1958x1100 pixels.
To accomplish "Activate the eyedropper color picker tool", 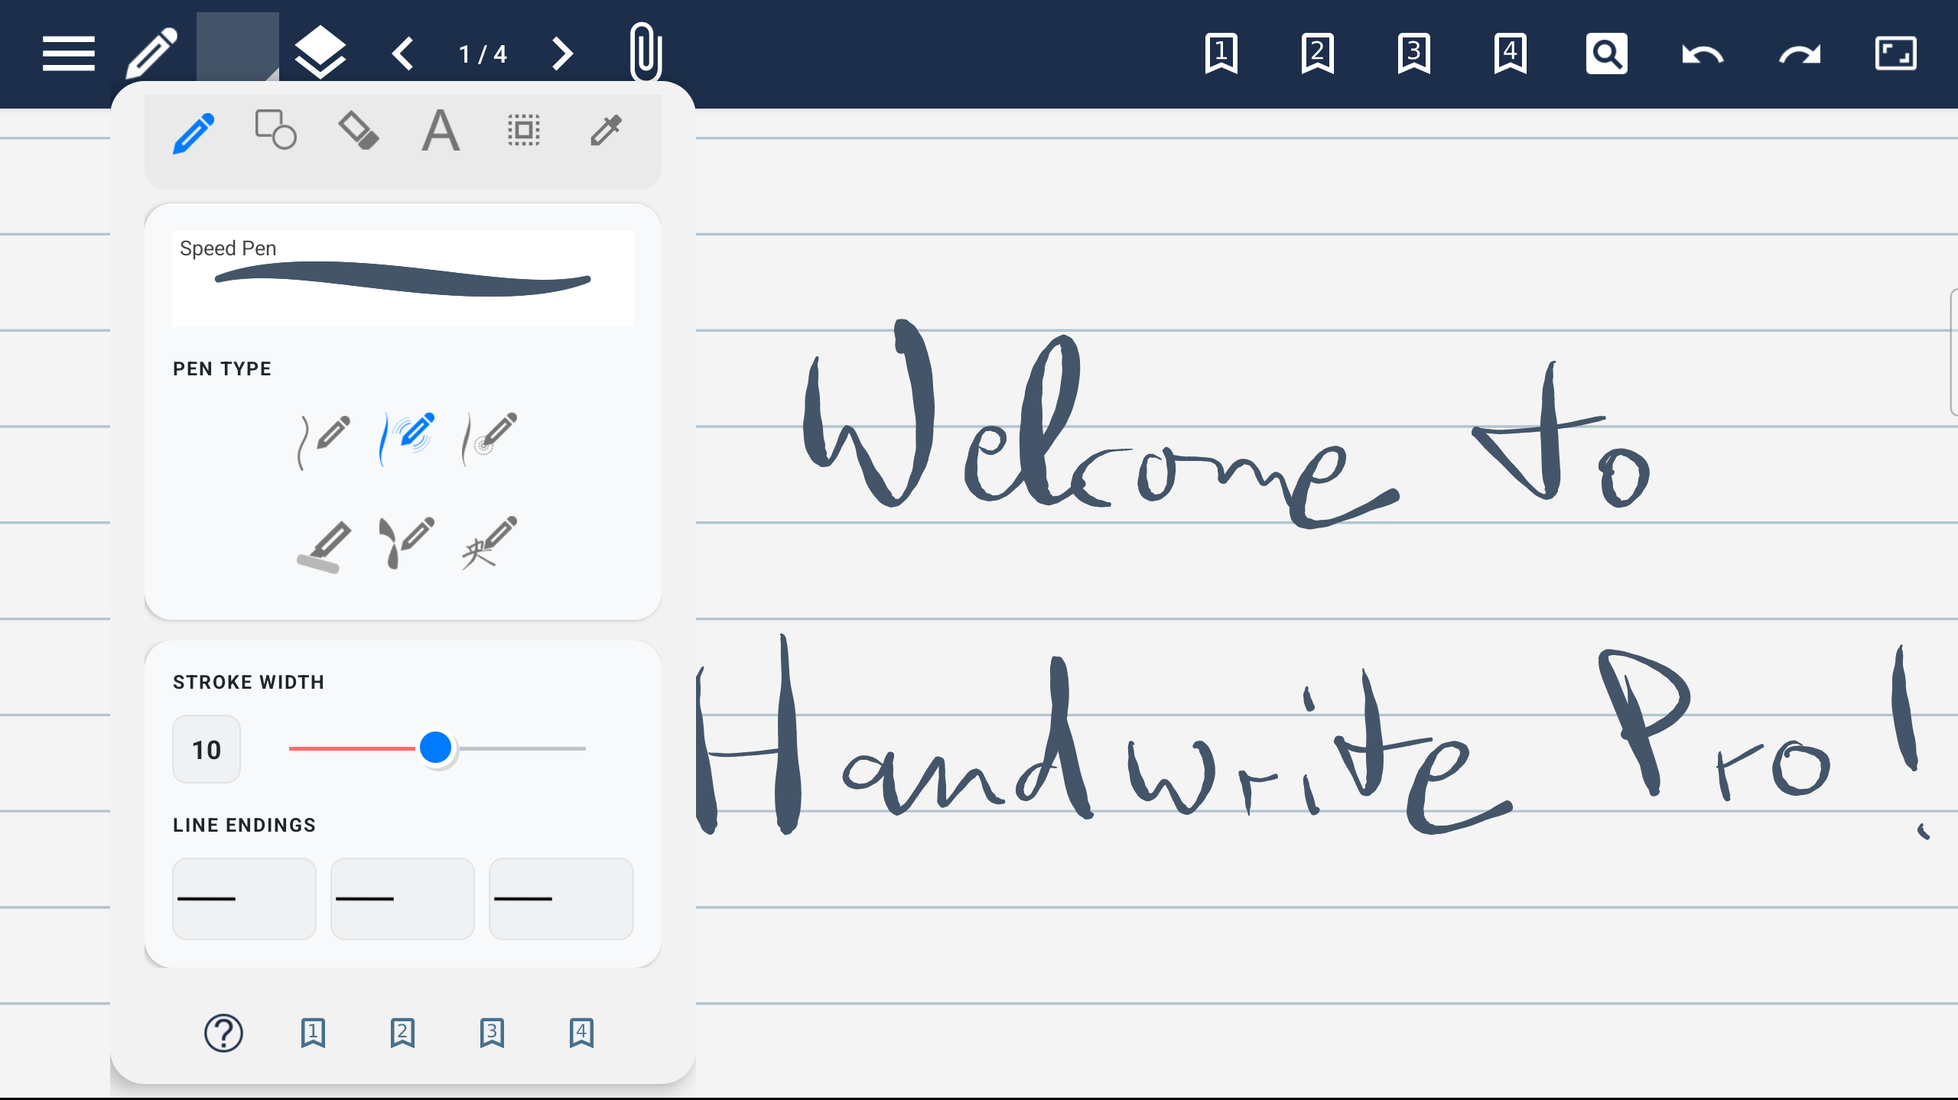I will pos(605,131).
